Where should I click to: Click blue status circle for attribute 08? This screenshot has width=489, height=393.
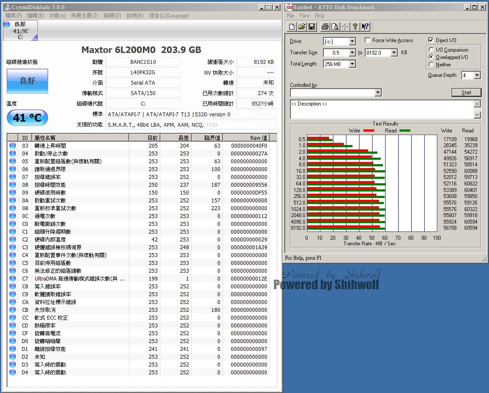point(13,185)
